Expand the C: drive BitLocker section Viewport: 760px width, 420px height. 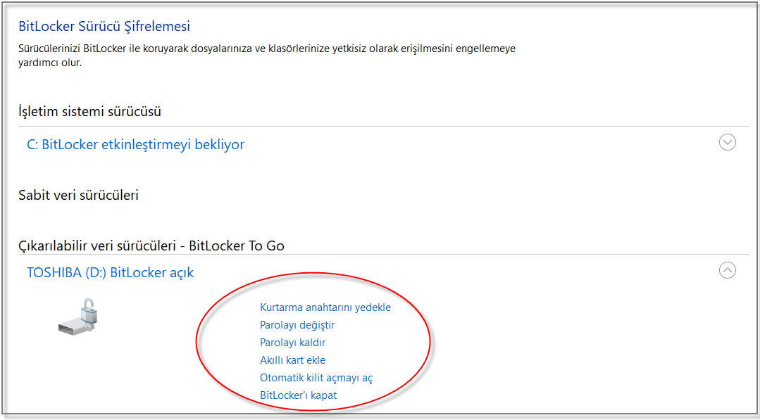click(x=727, y=142)
